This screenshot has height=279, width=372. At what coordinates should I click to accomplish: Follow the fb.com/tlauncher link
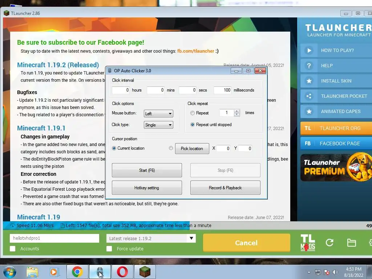pyautogui.click(x=196, y=51)
